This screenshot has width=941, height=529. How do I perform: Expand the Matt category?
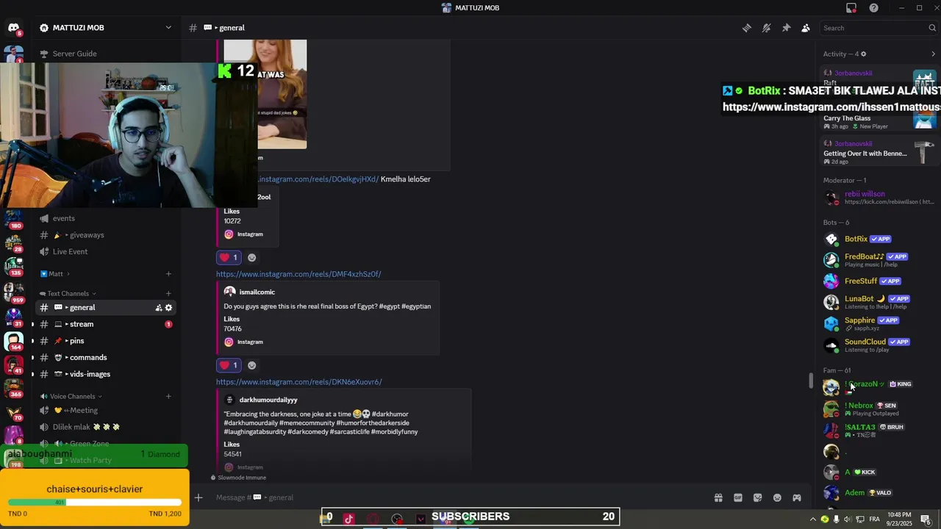[x=55, y=274]
